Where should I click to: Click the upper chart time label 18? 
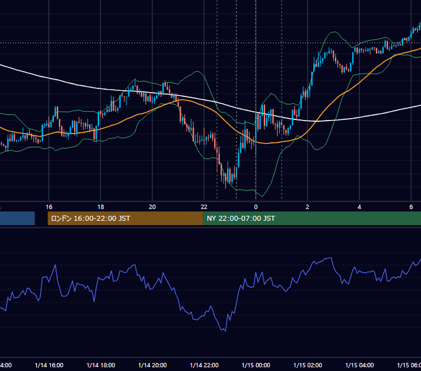click(x=101, y=207)
